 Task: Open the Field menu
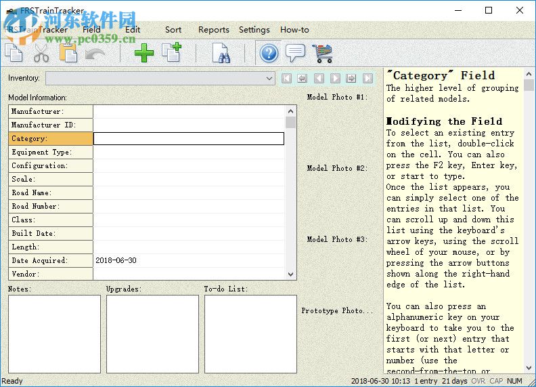(x=91, y=30)
